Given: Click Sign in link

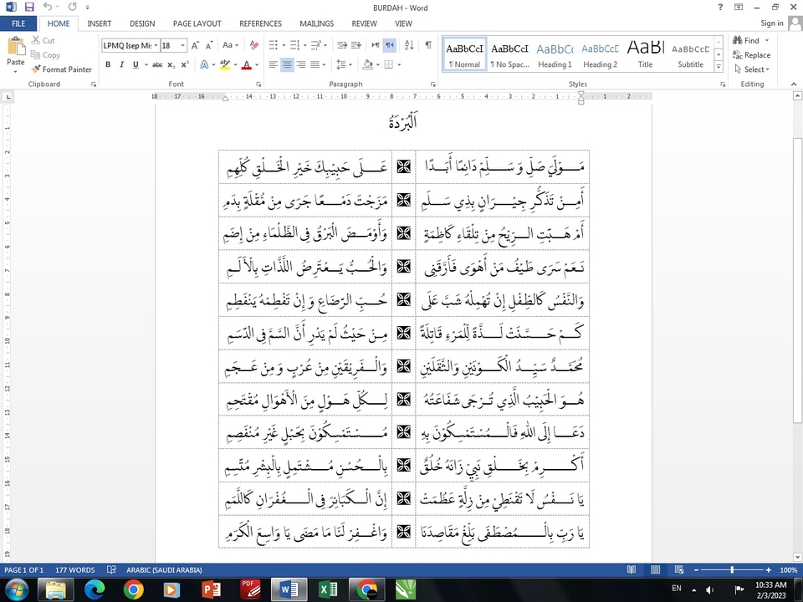Looking at the screenshot, I should click(772, 23).
